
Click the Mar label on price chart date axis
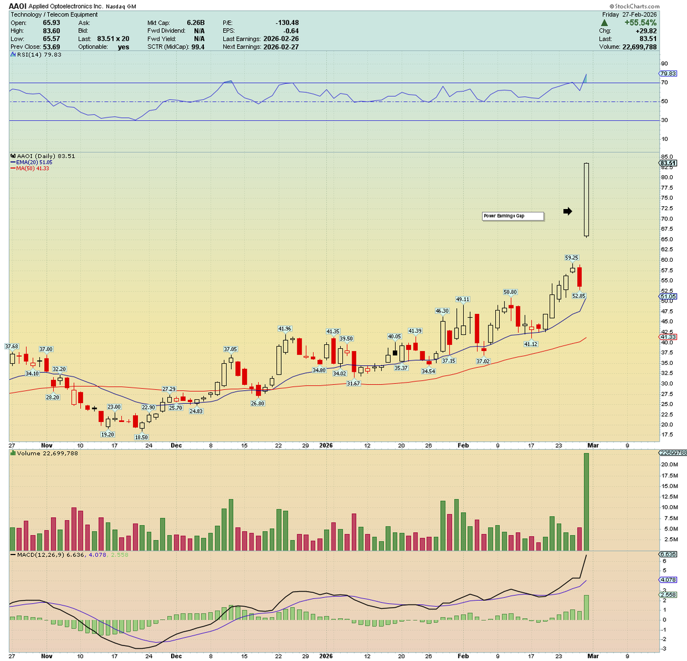pos(593,446)
